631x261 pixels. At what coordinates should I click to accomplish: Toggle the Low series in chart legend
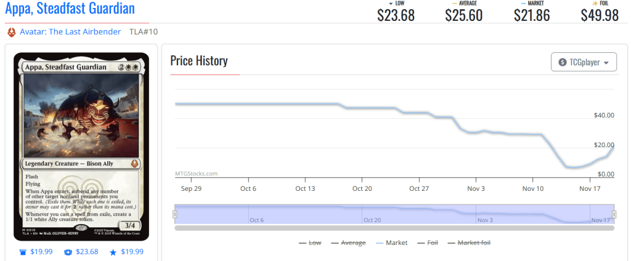click(x=309, y=243)
